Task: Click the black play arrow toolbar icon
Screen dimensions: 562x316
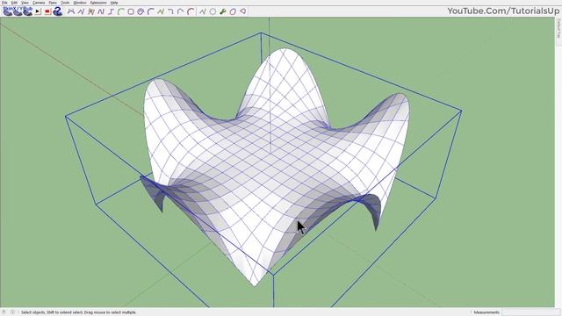Action: 37,11
